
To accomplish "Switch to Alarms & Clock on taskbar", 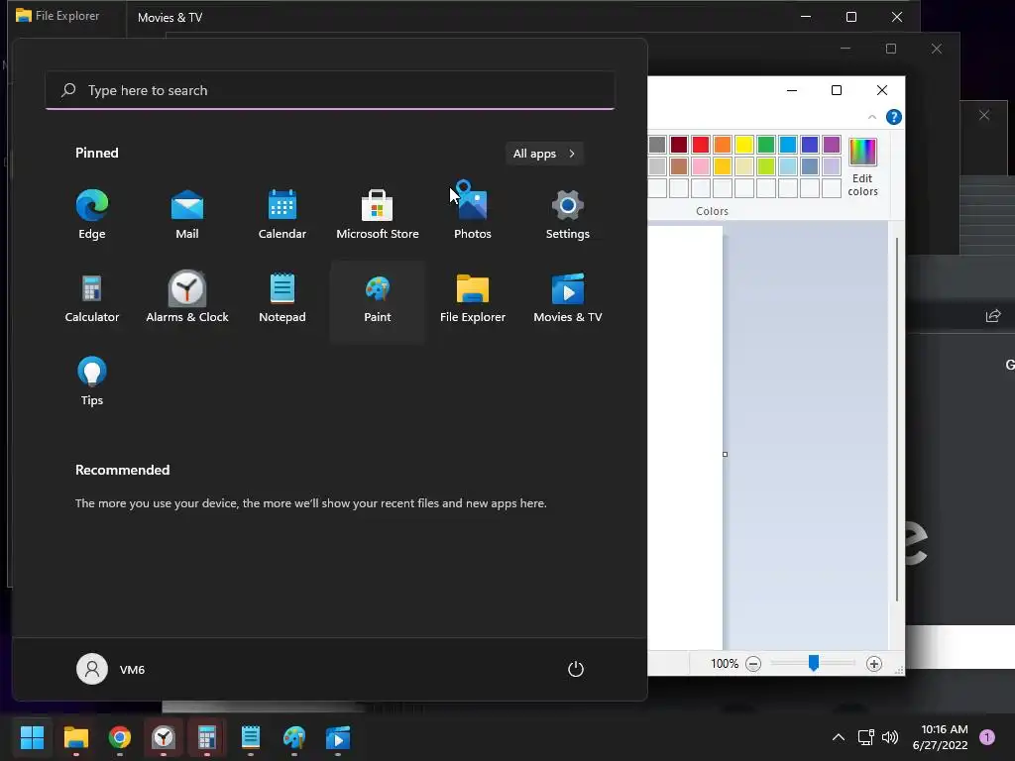I will 164,737.
